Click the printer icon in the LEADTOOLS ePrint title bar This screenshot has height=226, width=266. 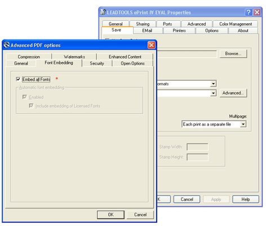tap(103, 12)
